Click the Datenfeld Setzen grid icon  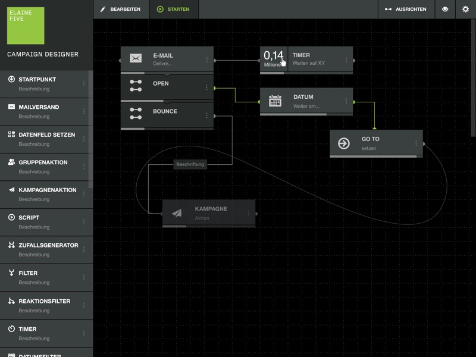11,134
